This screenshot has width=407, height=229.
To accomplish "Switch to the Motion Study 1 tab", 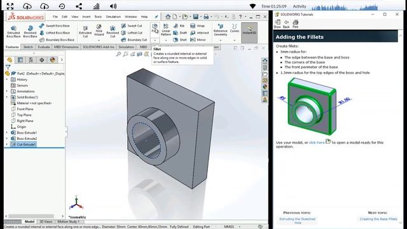I will click(69, 221).
